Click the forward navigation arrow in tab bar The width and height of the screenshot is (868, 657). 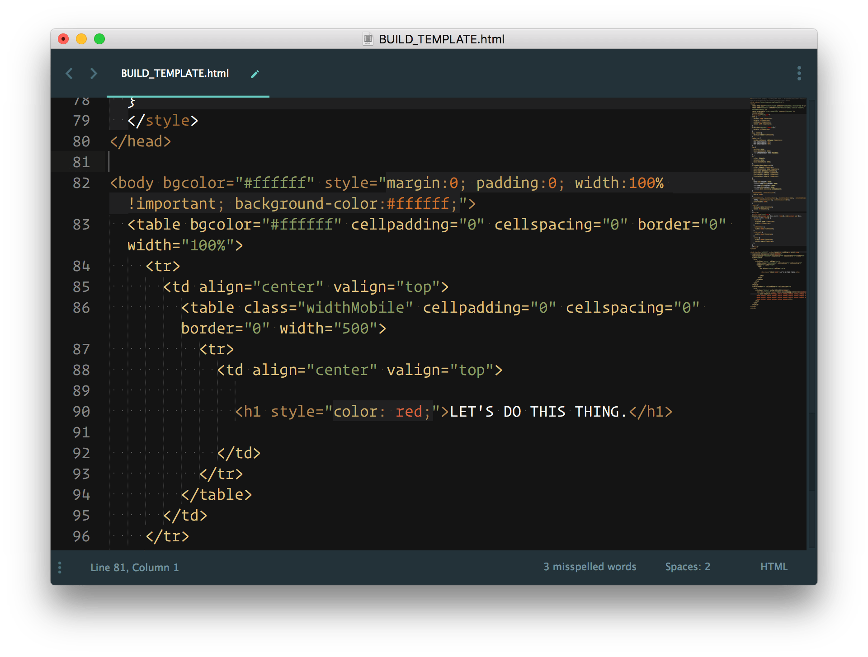pos(94,73)
